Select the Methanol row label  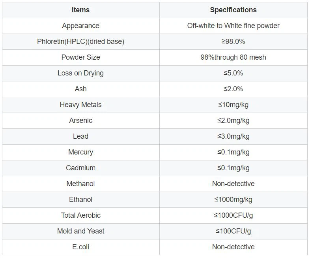(x=80, y=184)
